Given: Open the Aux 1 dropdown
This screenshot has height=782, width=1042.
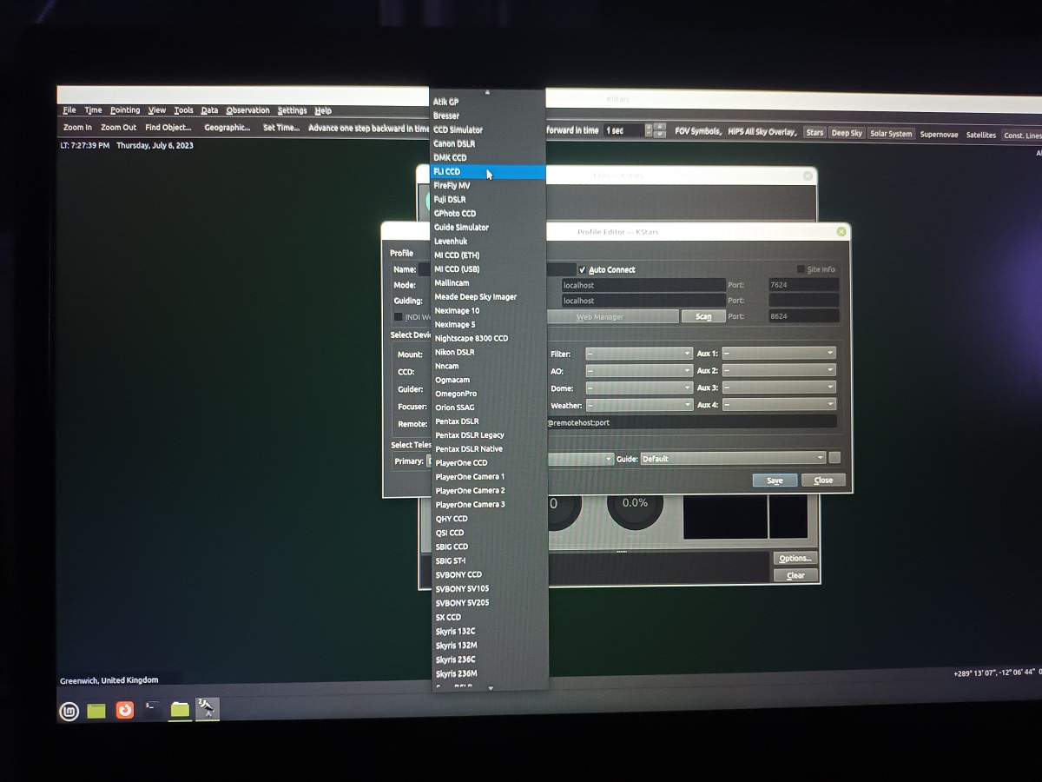Looking at the screenshot, I should [x=779, y=354].
